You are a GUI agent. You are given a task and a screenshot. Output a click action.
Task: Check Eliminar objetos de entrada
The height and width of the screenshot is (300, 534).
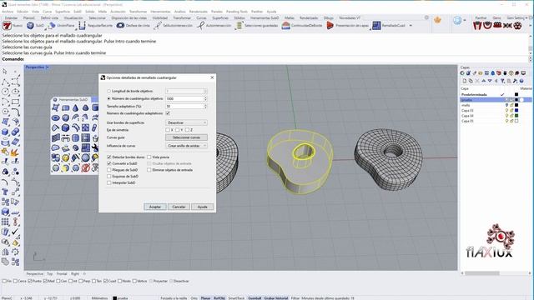pyautogui.click(x=149, y=170)
